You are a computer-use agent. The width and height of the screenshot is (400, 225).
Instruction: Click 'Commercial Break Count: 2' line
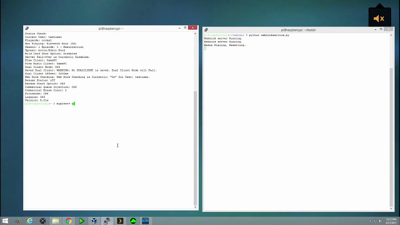(x=46, y=90)
